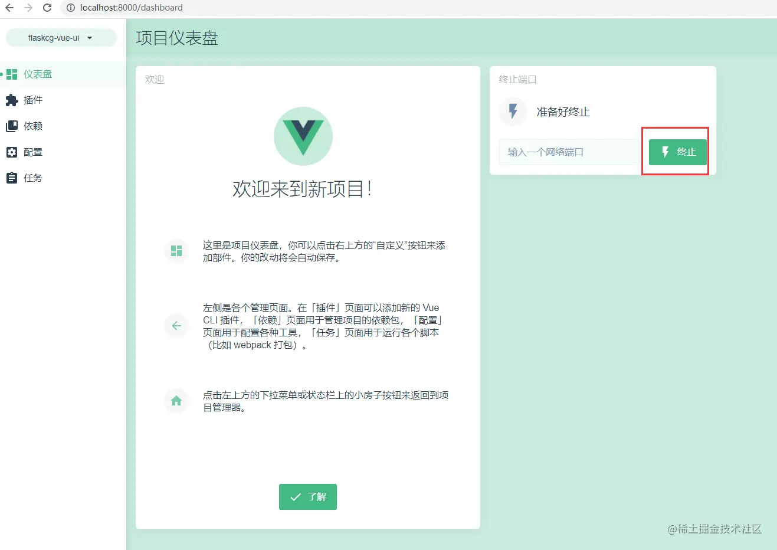The width and height of the screenshot is (777, 550).
Task: Open the flaskcg-vue-ui project dropdown
Action: 61,38
